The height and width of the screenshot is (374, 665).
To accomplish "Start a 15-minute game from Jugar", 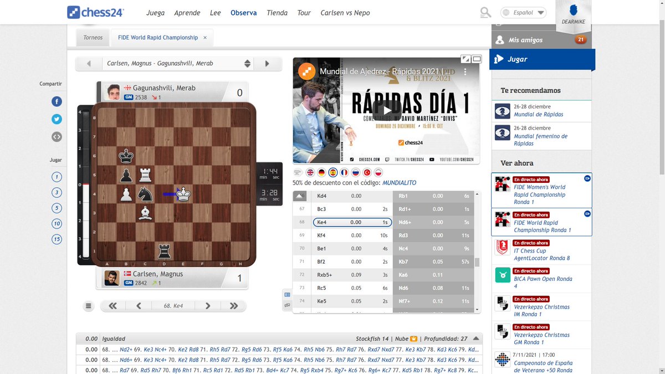I will 57,239.
